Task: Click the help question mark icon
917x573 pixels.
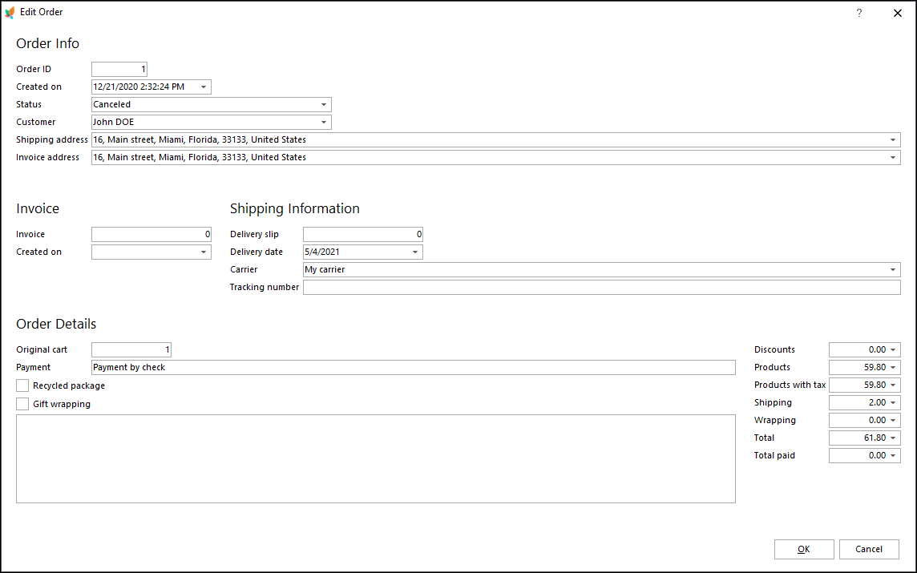Action: (x=858, y=13)
